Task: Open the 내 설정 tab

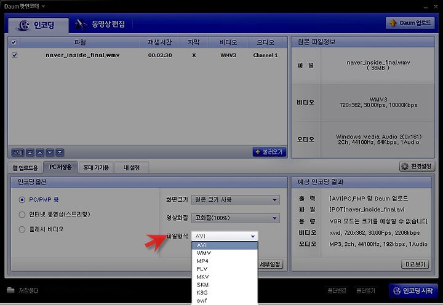Action: click(x=132, y=168)
